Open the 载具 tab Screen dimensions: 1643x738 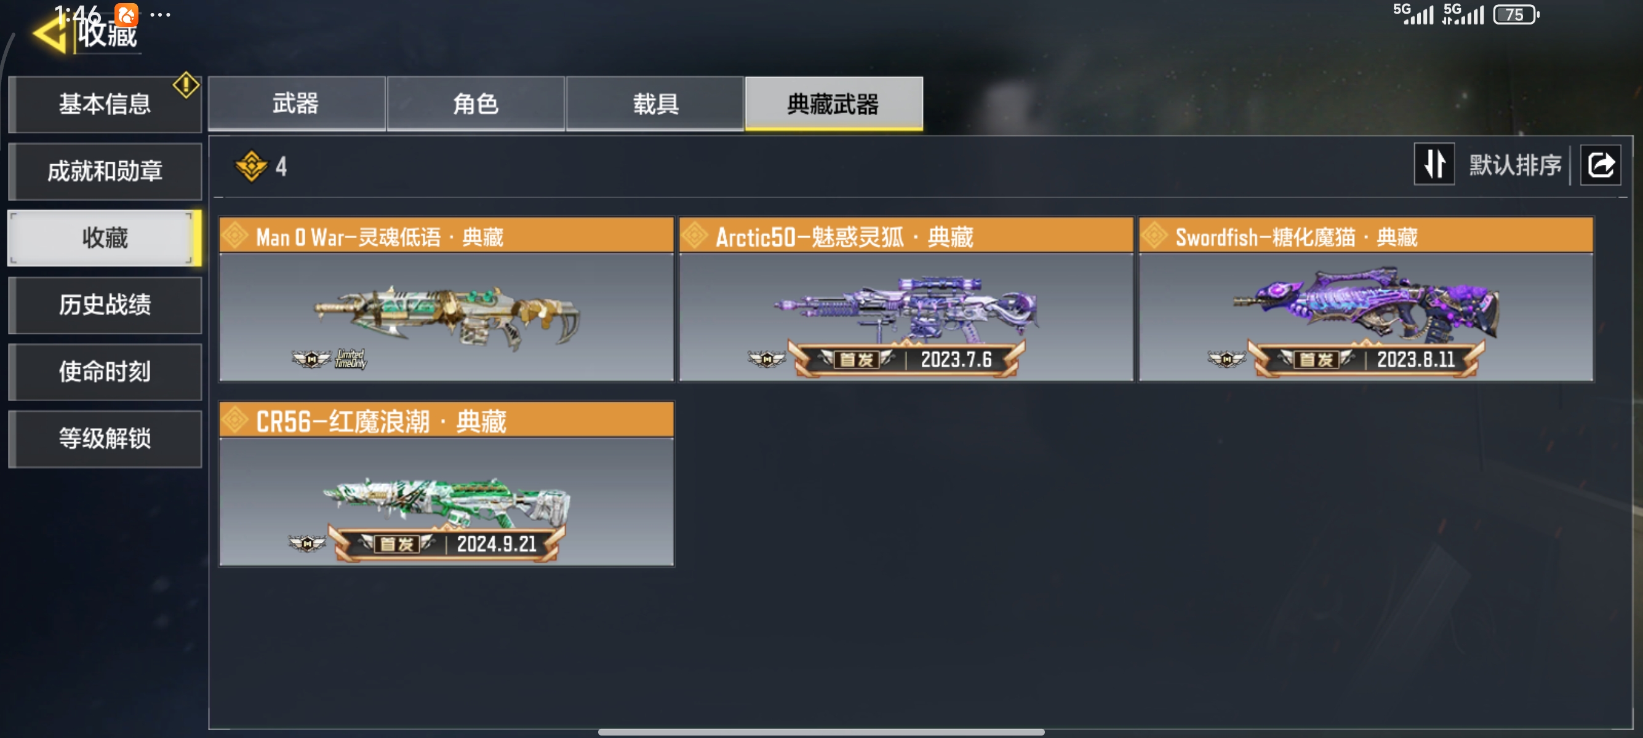click(x=655, y=103)
